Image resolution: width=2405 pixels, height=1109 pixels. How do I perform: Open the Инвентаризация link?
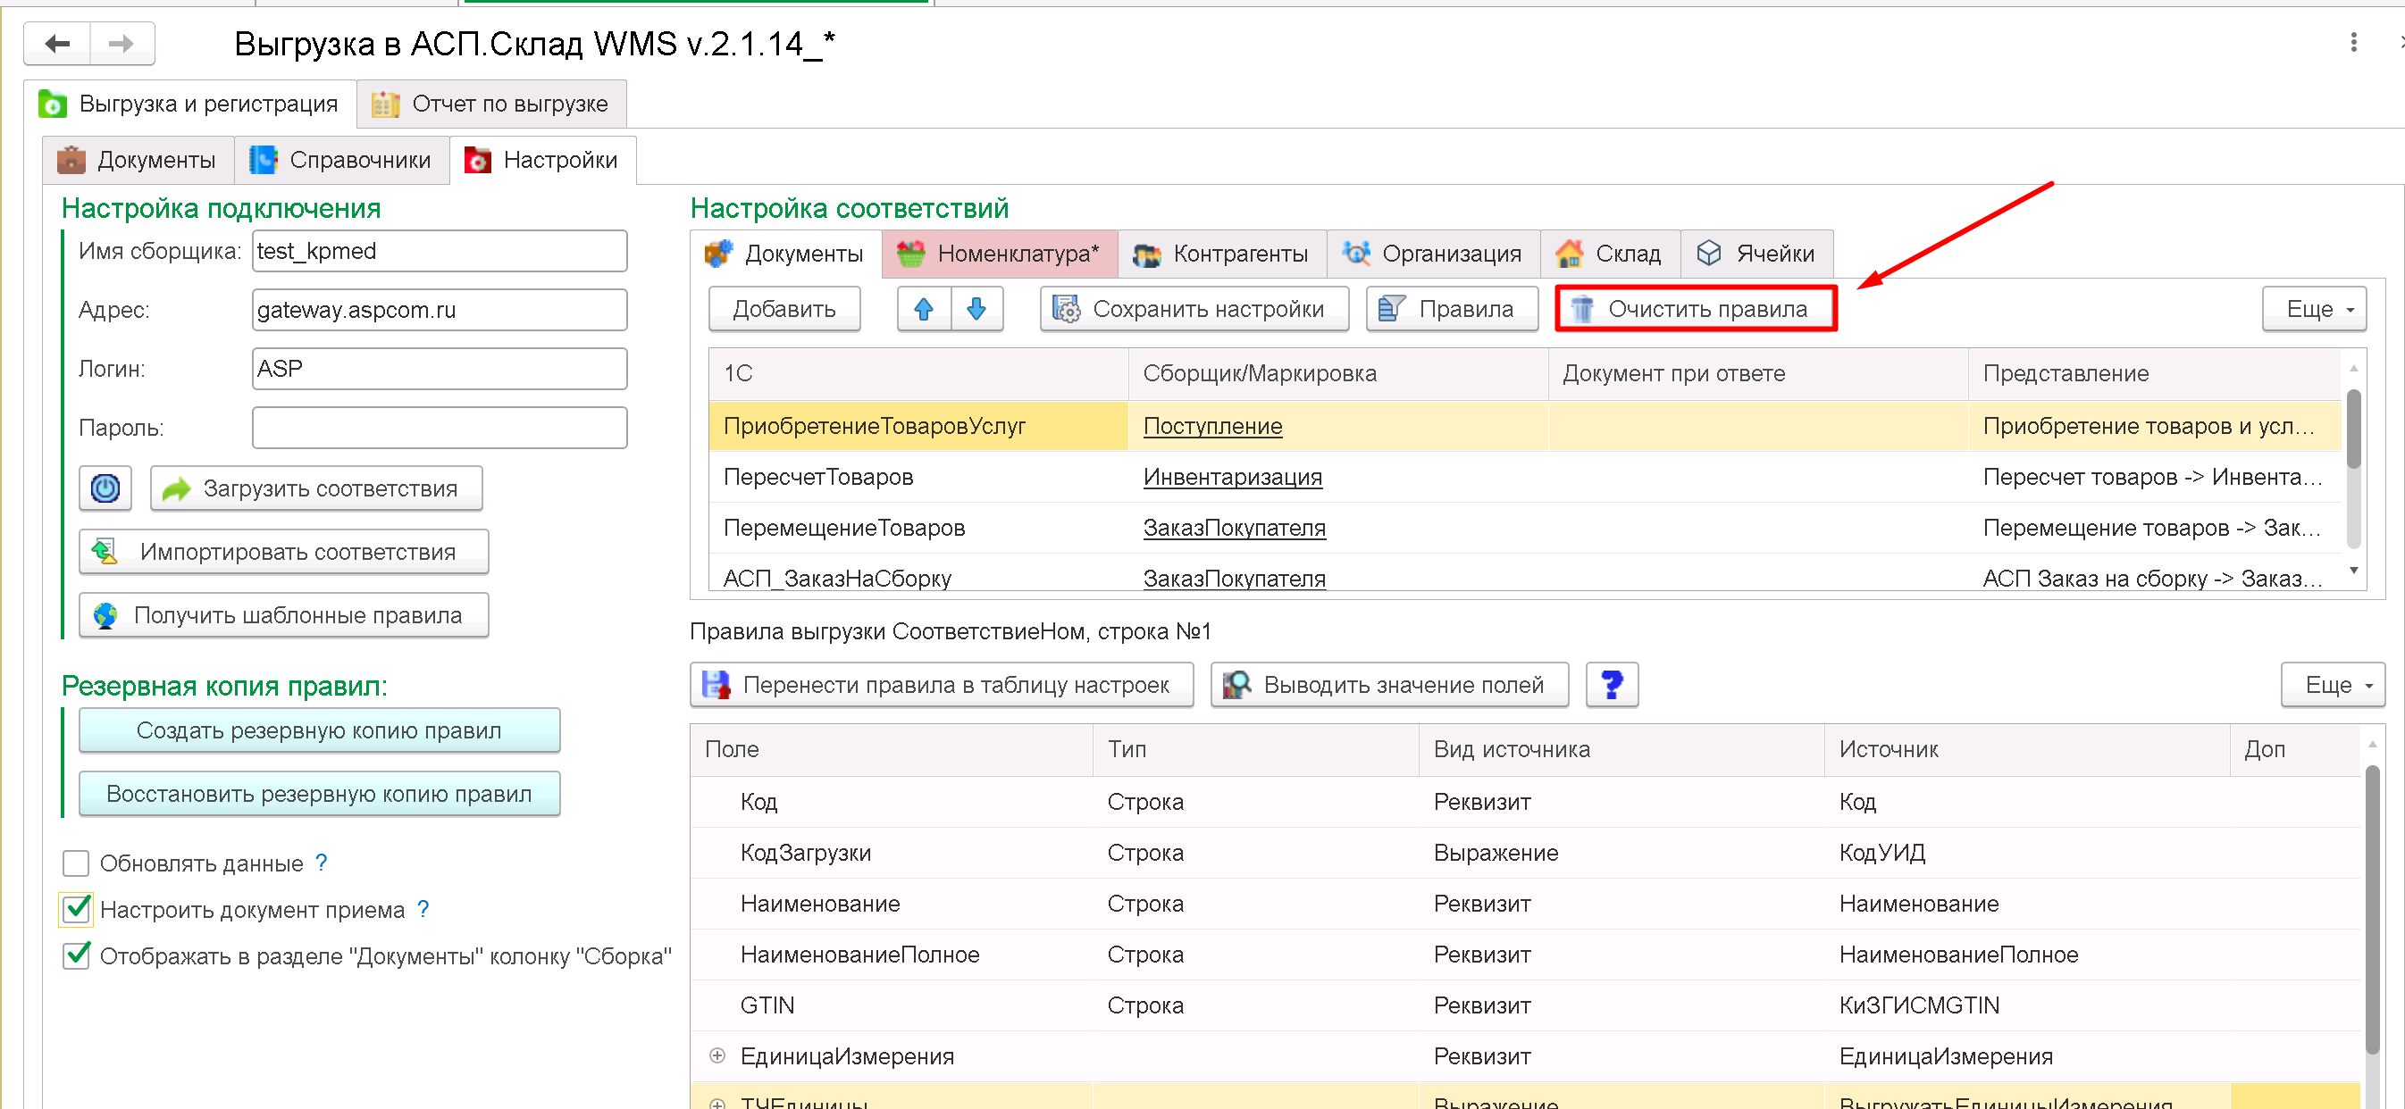[x=1232, y=477]
